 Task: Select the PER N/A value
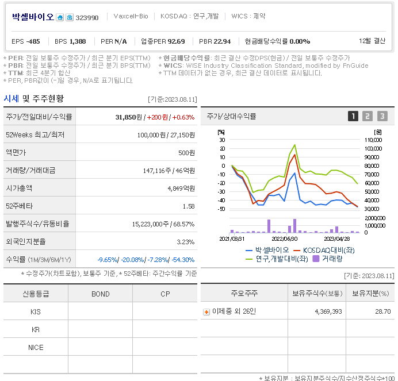tap(114, 41)
